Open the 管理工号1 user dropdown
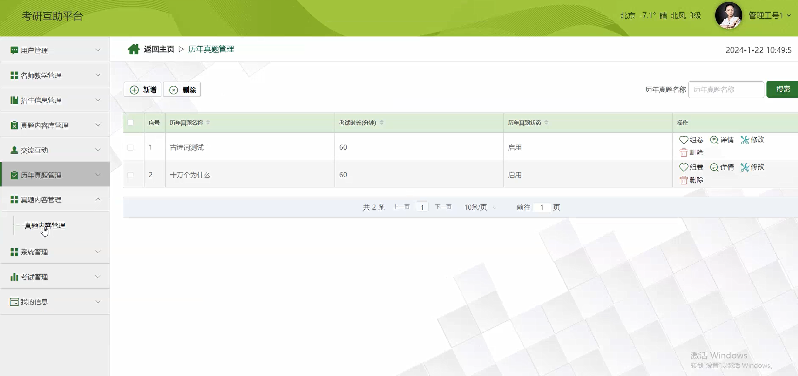Image resolution: width=798 pixels, height=376 pixels. (770, 16)
